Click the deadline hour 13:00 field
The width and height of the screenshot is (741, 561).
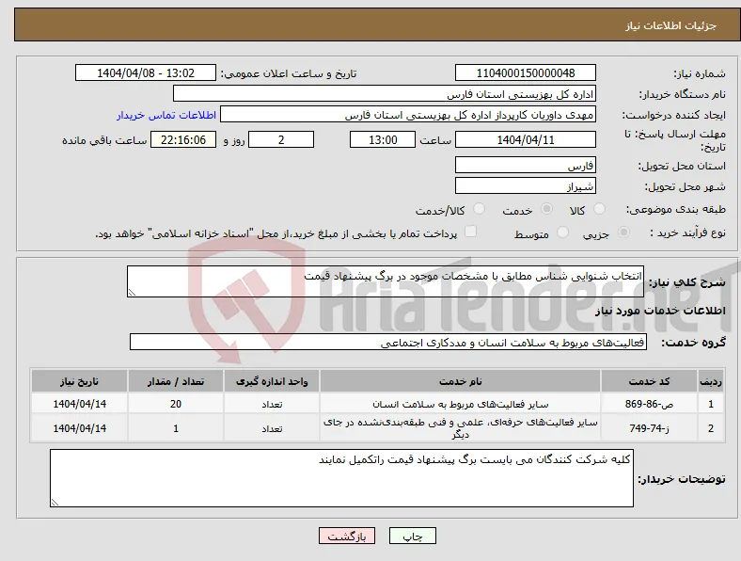coord(383,139)
